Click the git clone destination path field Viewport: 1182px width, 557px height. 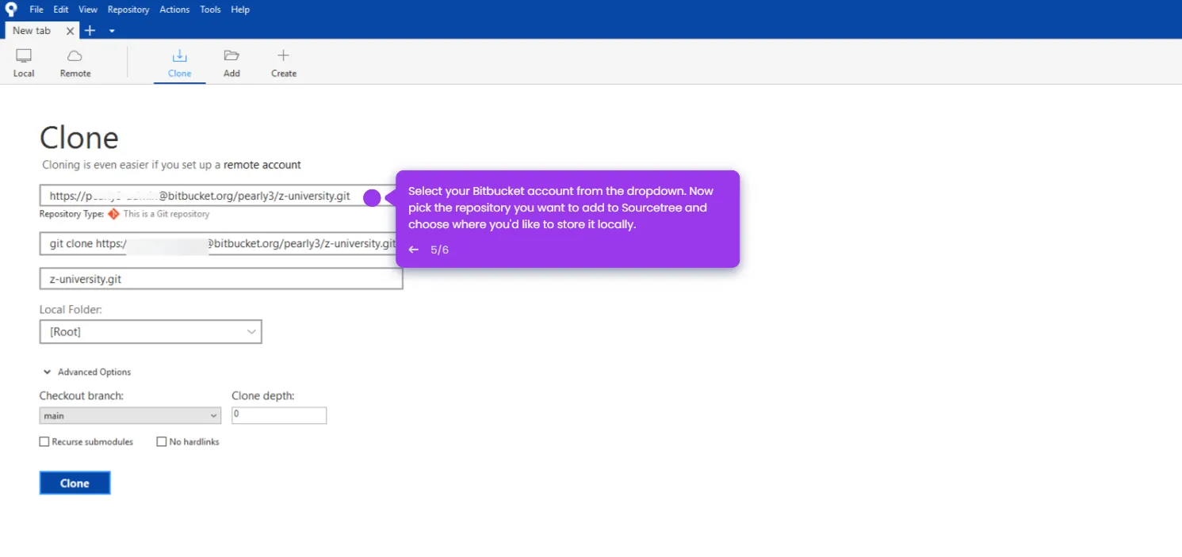221,243
